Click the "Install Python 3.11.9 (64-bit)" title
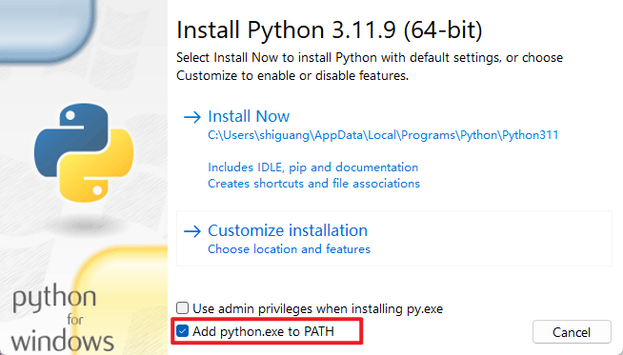Image resolution: width=623 pixels, height=355 pixels. 330,30
